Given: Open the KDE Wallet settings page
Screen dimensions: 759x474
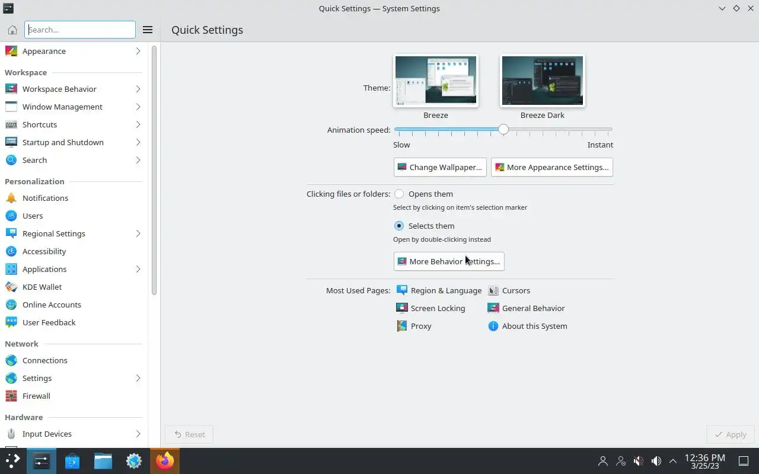Looking at the screenshot, I should coord(74,287).
